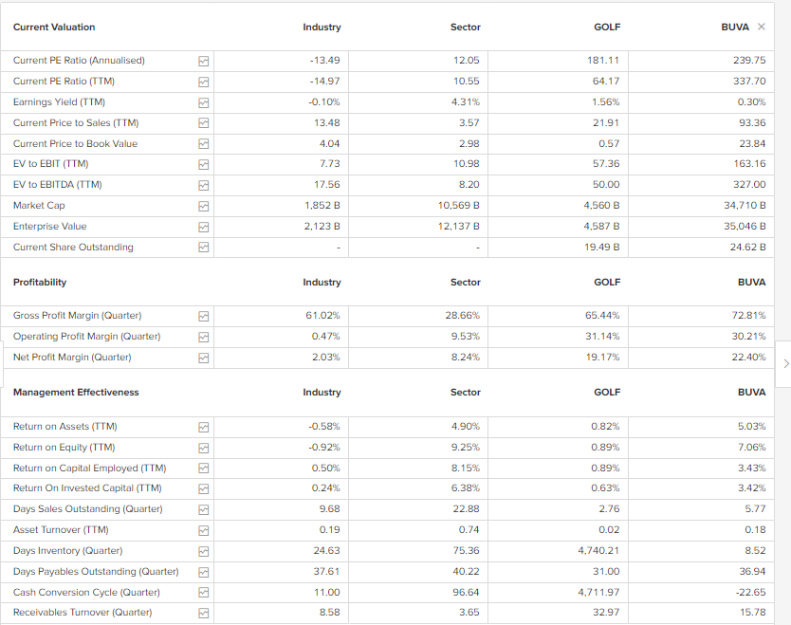Image resolution: width=791 pixels, height=625 pixels.
Task: Click the Current Share Outstanding label
Action: (x=73, y=248)
